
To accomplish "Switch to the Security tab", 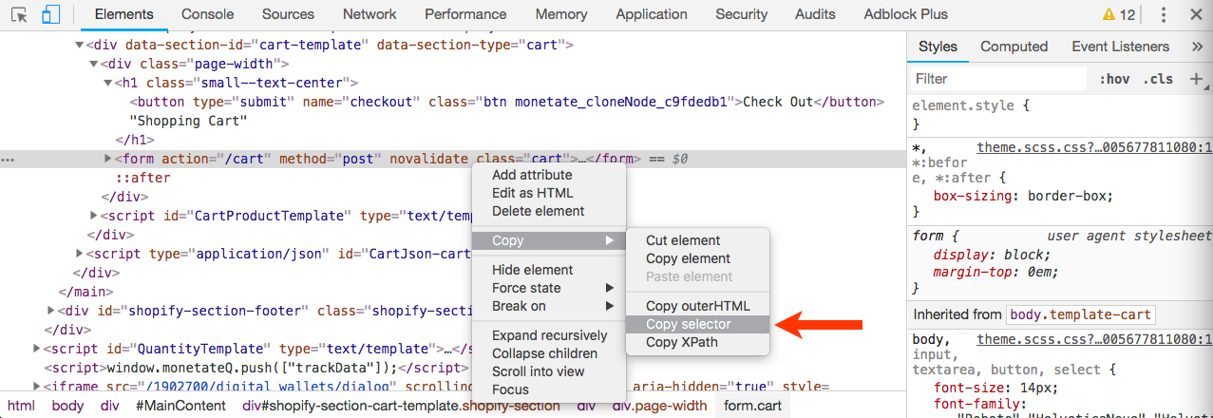I will 742,14.
